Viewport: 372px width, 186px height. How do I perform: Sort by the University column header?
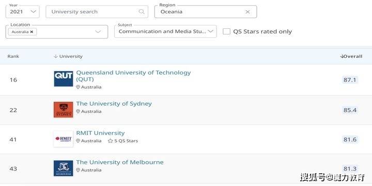coord(71,56)
